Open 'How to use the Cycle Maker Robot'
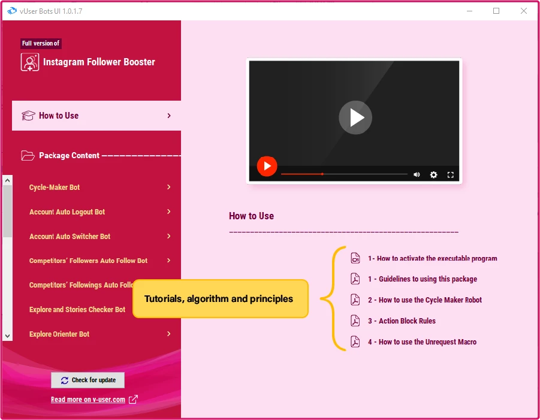This screenshot has width=540, height=420. (425, 300)
